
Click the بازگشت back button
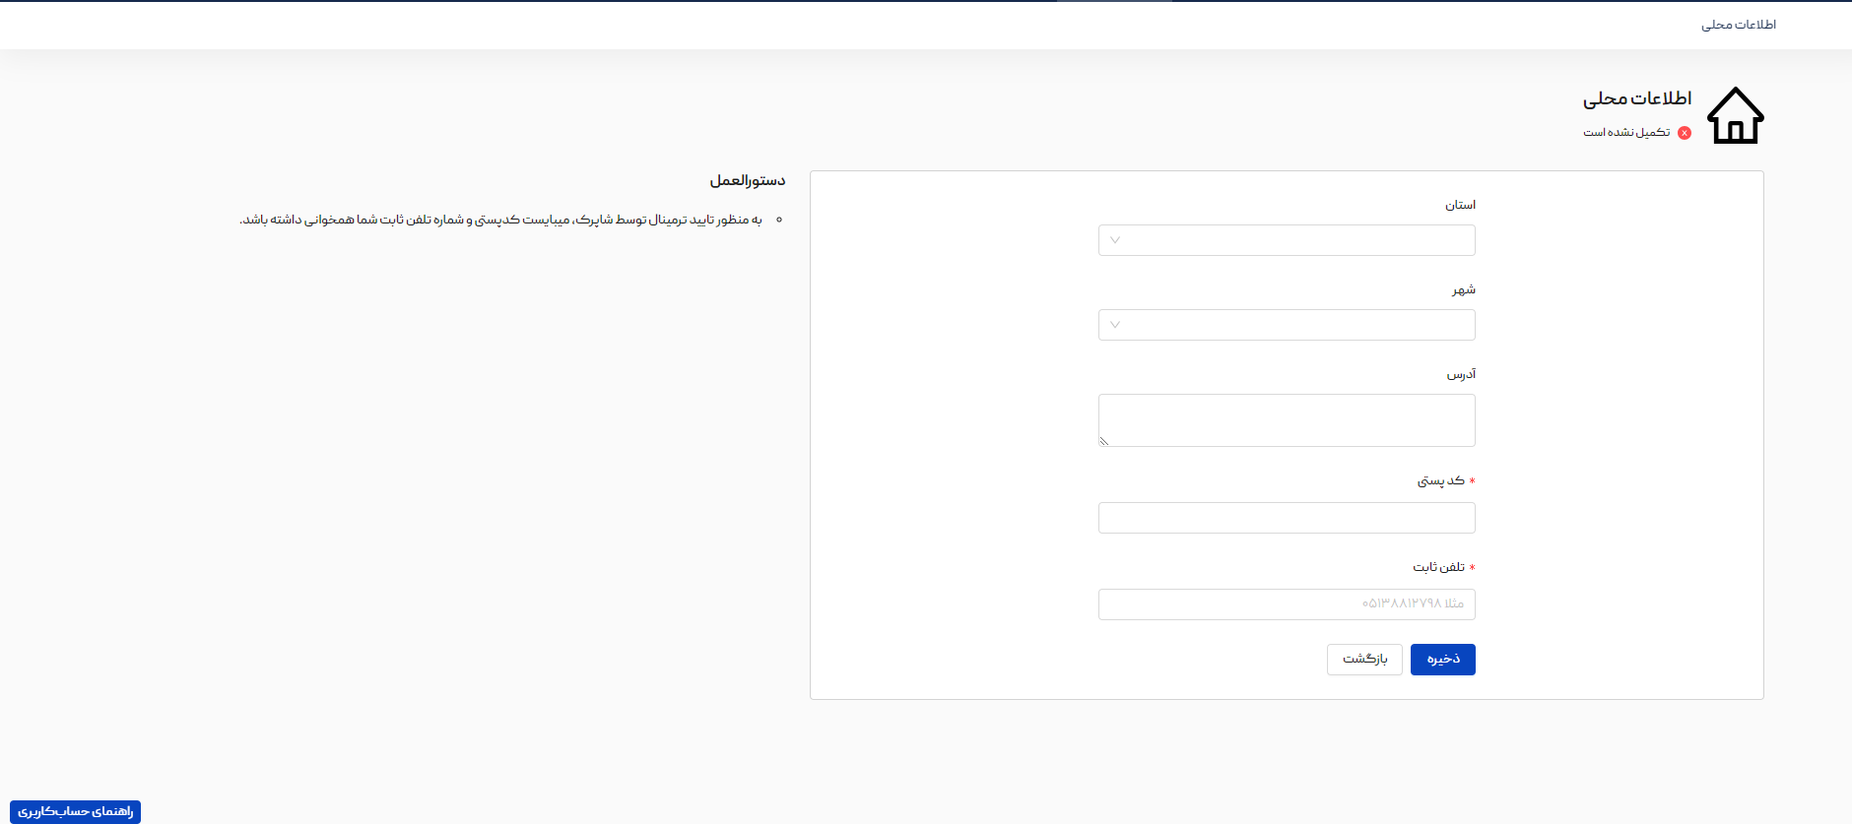[x=1364, y=660]
